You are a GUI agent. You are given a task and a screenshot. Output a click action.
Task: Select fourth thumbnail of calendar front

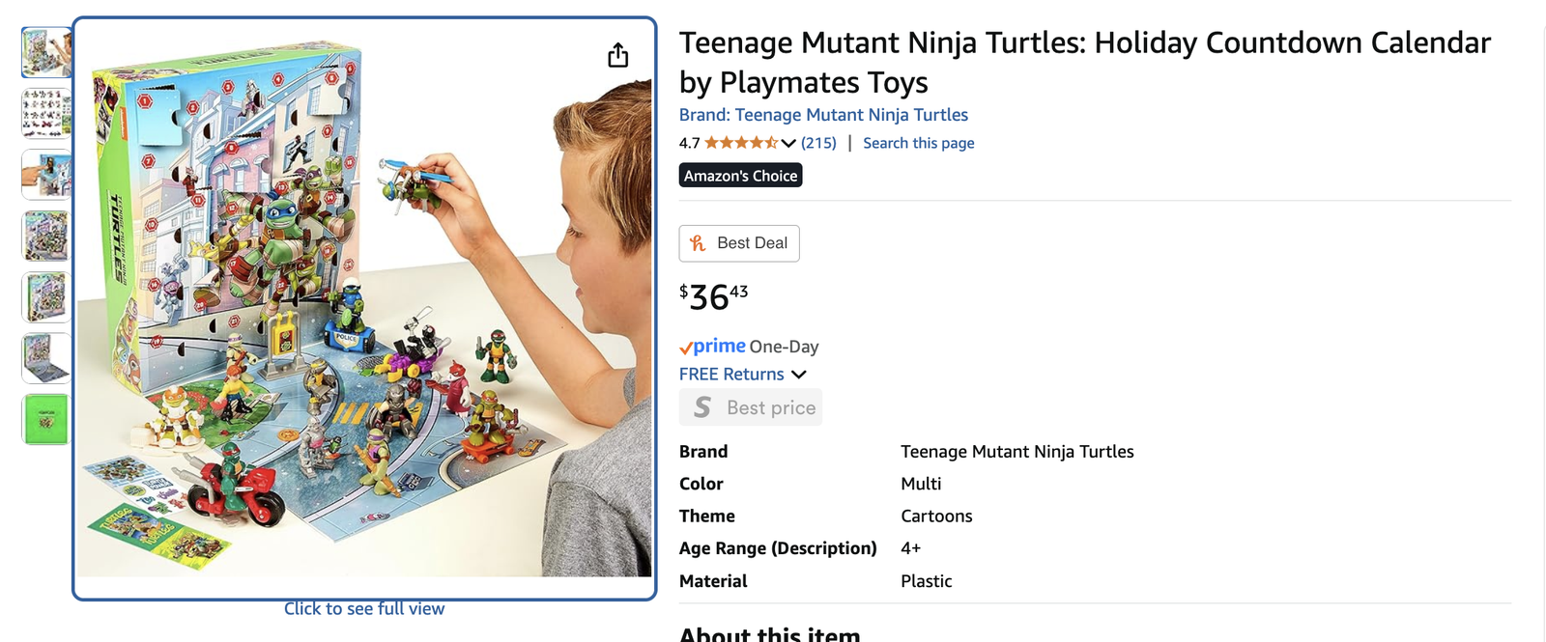click(46, 236)
